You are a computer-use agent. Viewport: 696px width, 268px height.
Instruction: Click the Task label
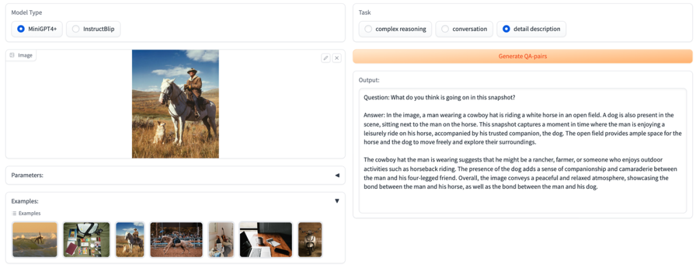pyautogui.click(x=365, y=13)
